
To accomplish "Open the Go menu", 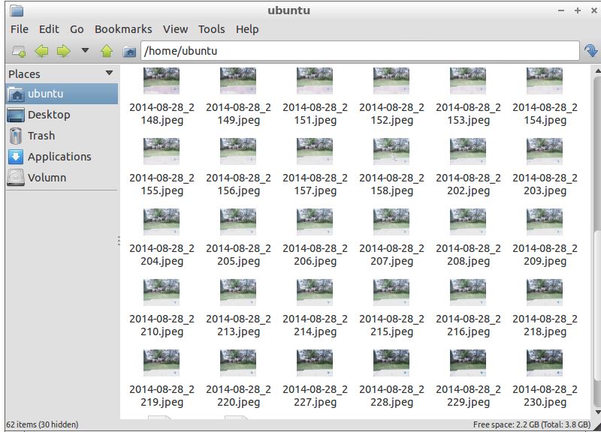I will pyautogui.click(x=77, y=29).
